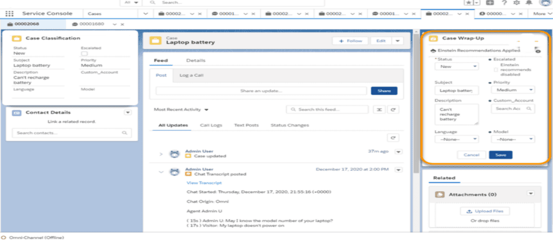Select the Call Logs feed tab
The width and height of the screenshot is (553, 240).
(211, 125)
